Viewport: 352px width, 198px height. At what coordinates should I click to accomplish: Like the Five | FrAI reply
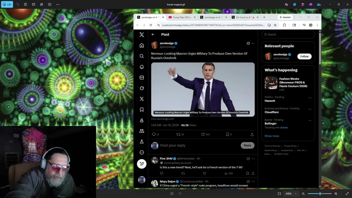tap(204, 173)
